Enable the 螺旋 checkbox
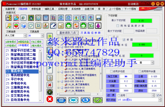The height and width of the screenshot is (107, 165). click(110, 37)
